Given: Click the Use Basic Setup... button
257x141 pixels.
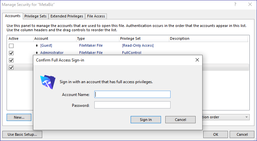Looking at the screenshot, I should [x=22, y=134].
